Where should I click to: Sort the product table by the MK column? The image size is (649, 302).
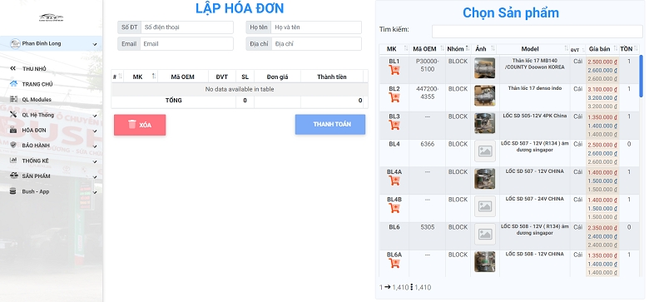tap(394, 49)
